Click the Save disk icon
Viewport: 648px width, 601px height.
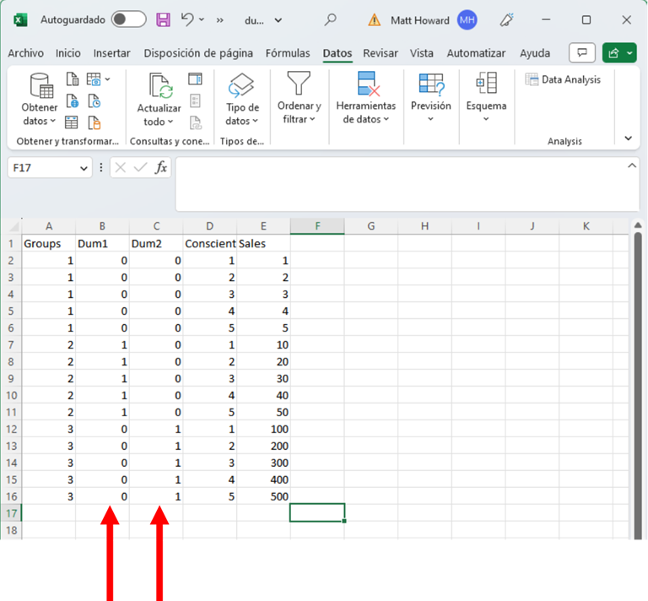tap(164, 19)
